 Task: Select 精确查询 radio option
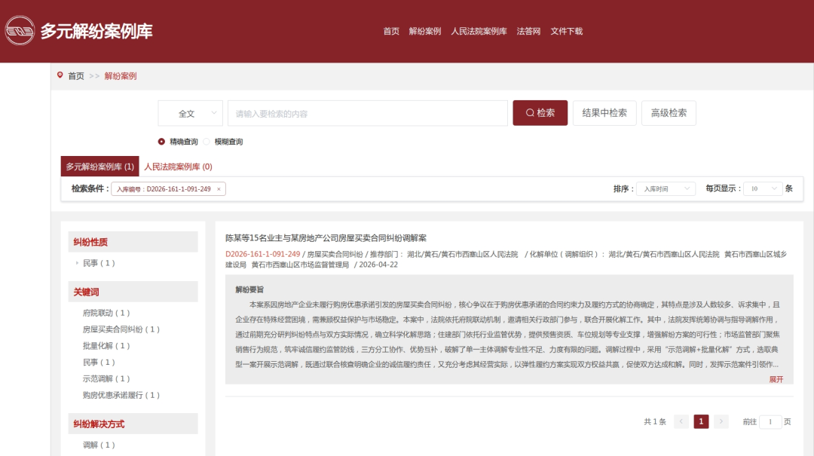(x=161, y=141)
